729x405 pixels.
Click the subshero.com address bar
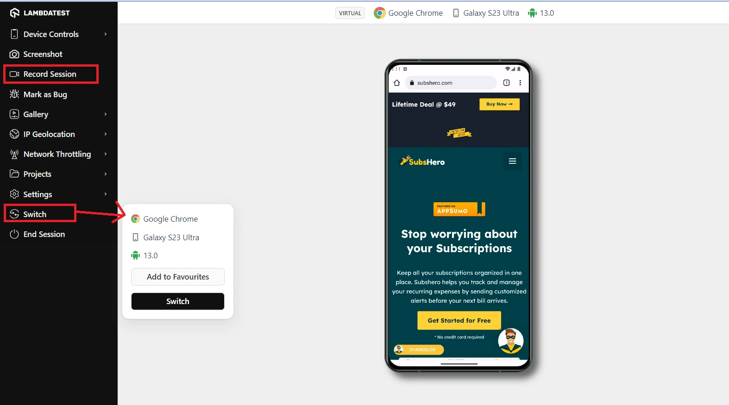click(x=451, y=83)
